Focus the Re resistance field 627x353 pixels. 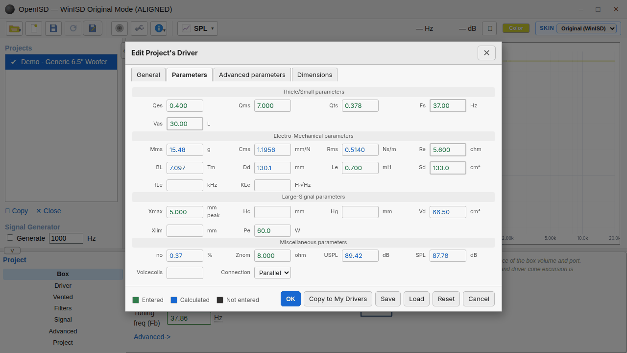448,150
